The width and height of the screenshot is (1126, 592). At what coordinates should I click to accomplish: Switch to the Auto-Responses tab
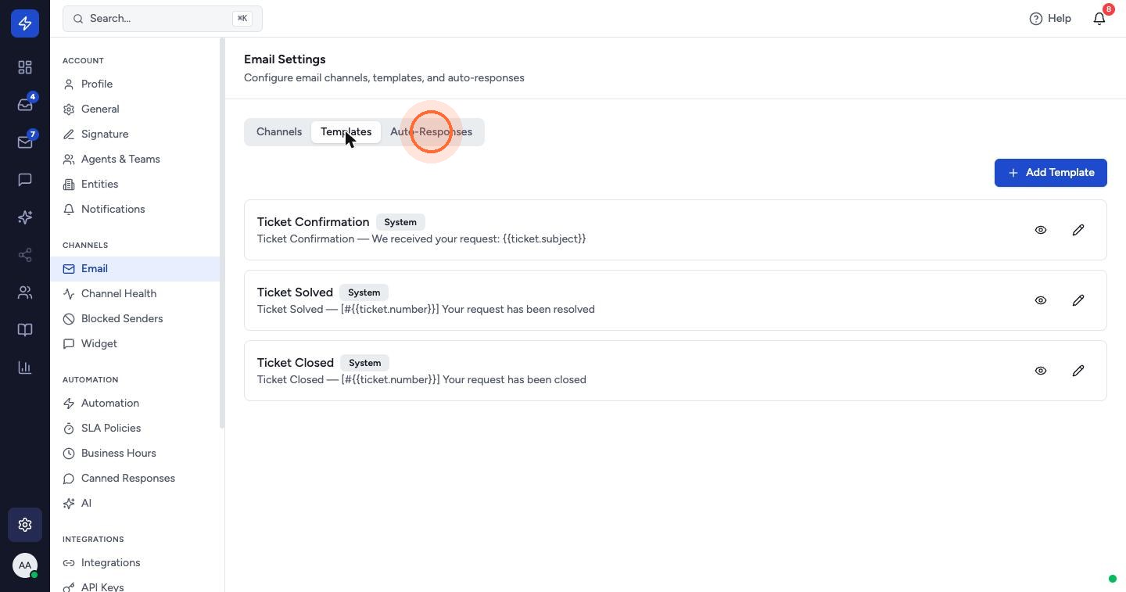click(x=431, y=131)
